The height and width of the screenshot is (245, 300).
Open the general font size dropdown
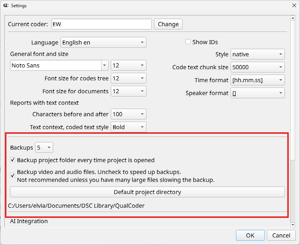coord(128,65)
